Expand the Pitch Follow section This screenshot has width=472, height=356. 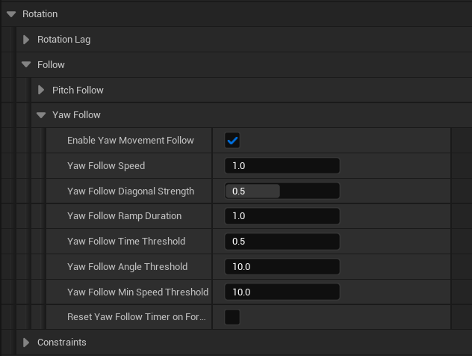coord(41,90)
